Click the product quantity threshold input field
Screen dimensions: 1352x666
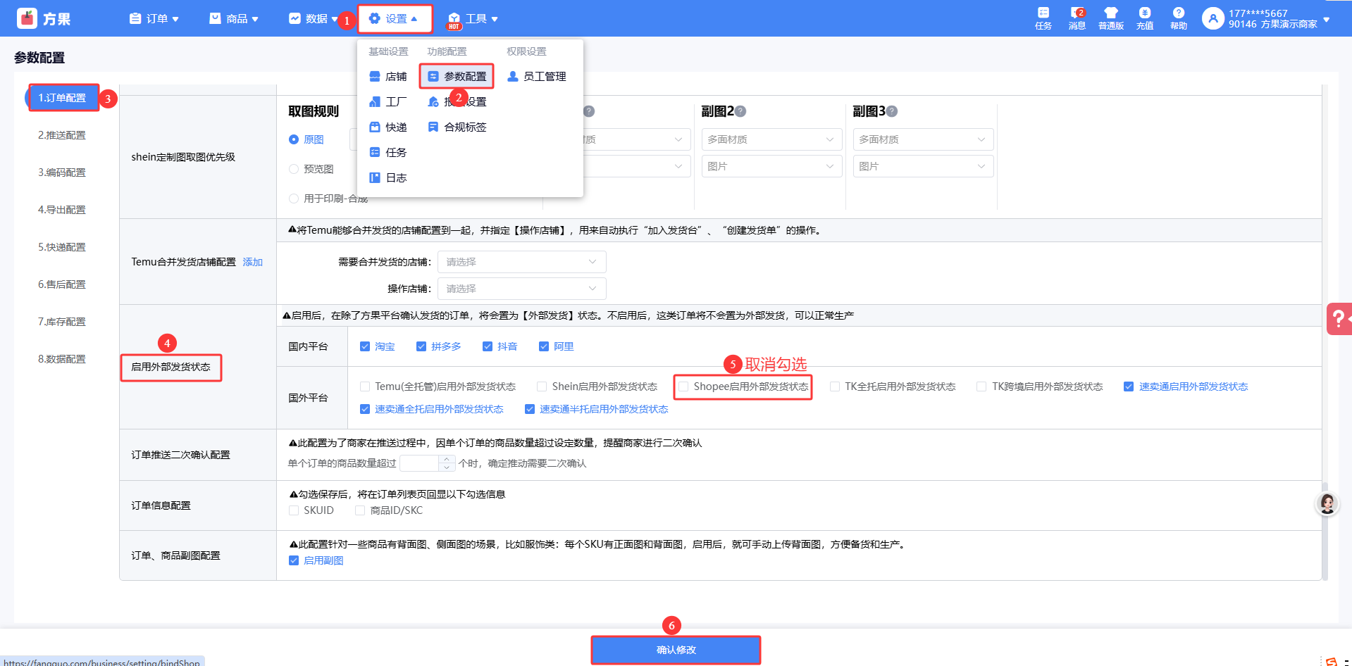coord(419,463)
